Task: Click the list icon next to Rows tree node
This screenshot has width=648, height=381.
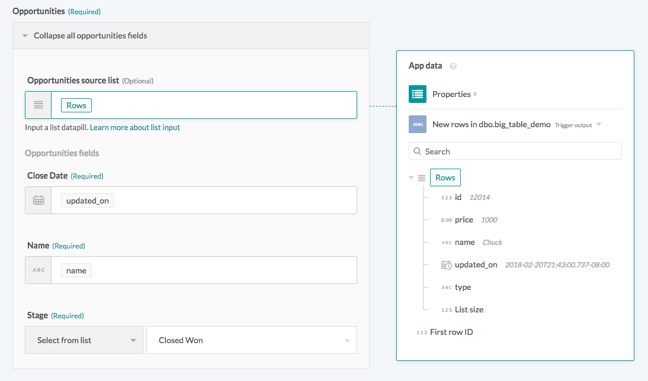Action: click(x=422, y=178)
